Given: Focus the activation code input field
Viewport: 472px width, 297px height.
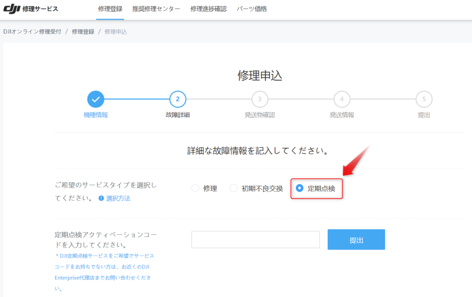Looking at the screenshot, I should pos(255,240).
